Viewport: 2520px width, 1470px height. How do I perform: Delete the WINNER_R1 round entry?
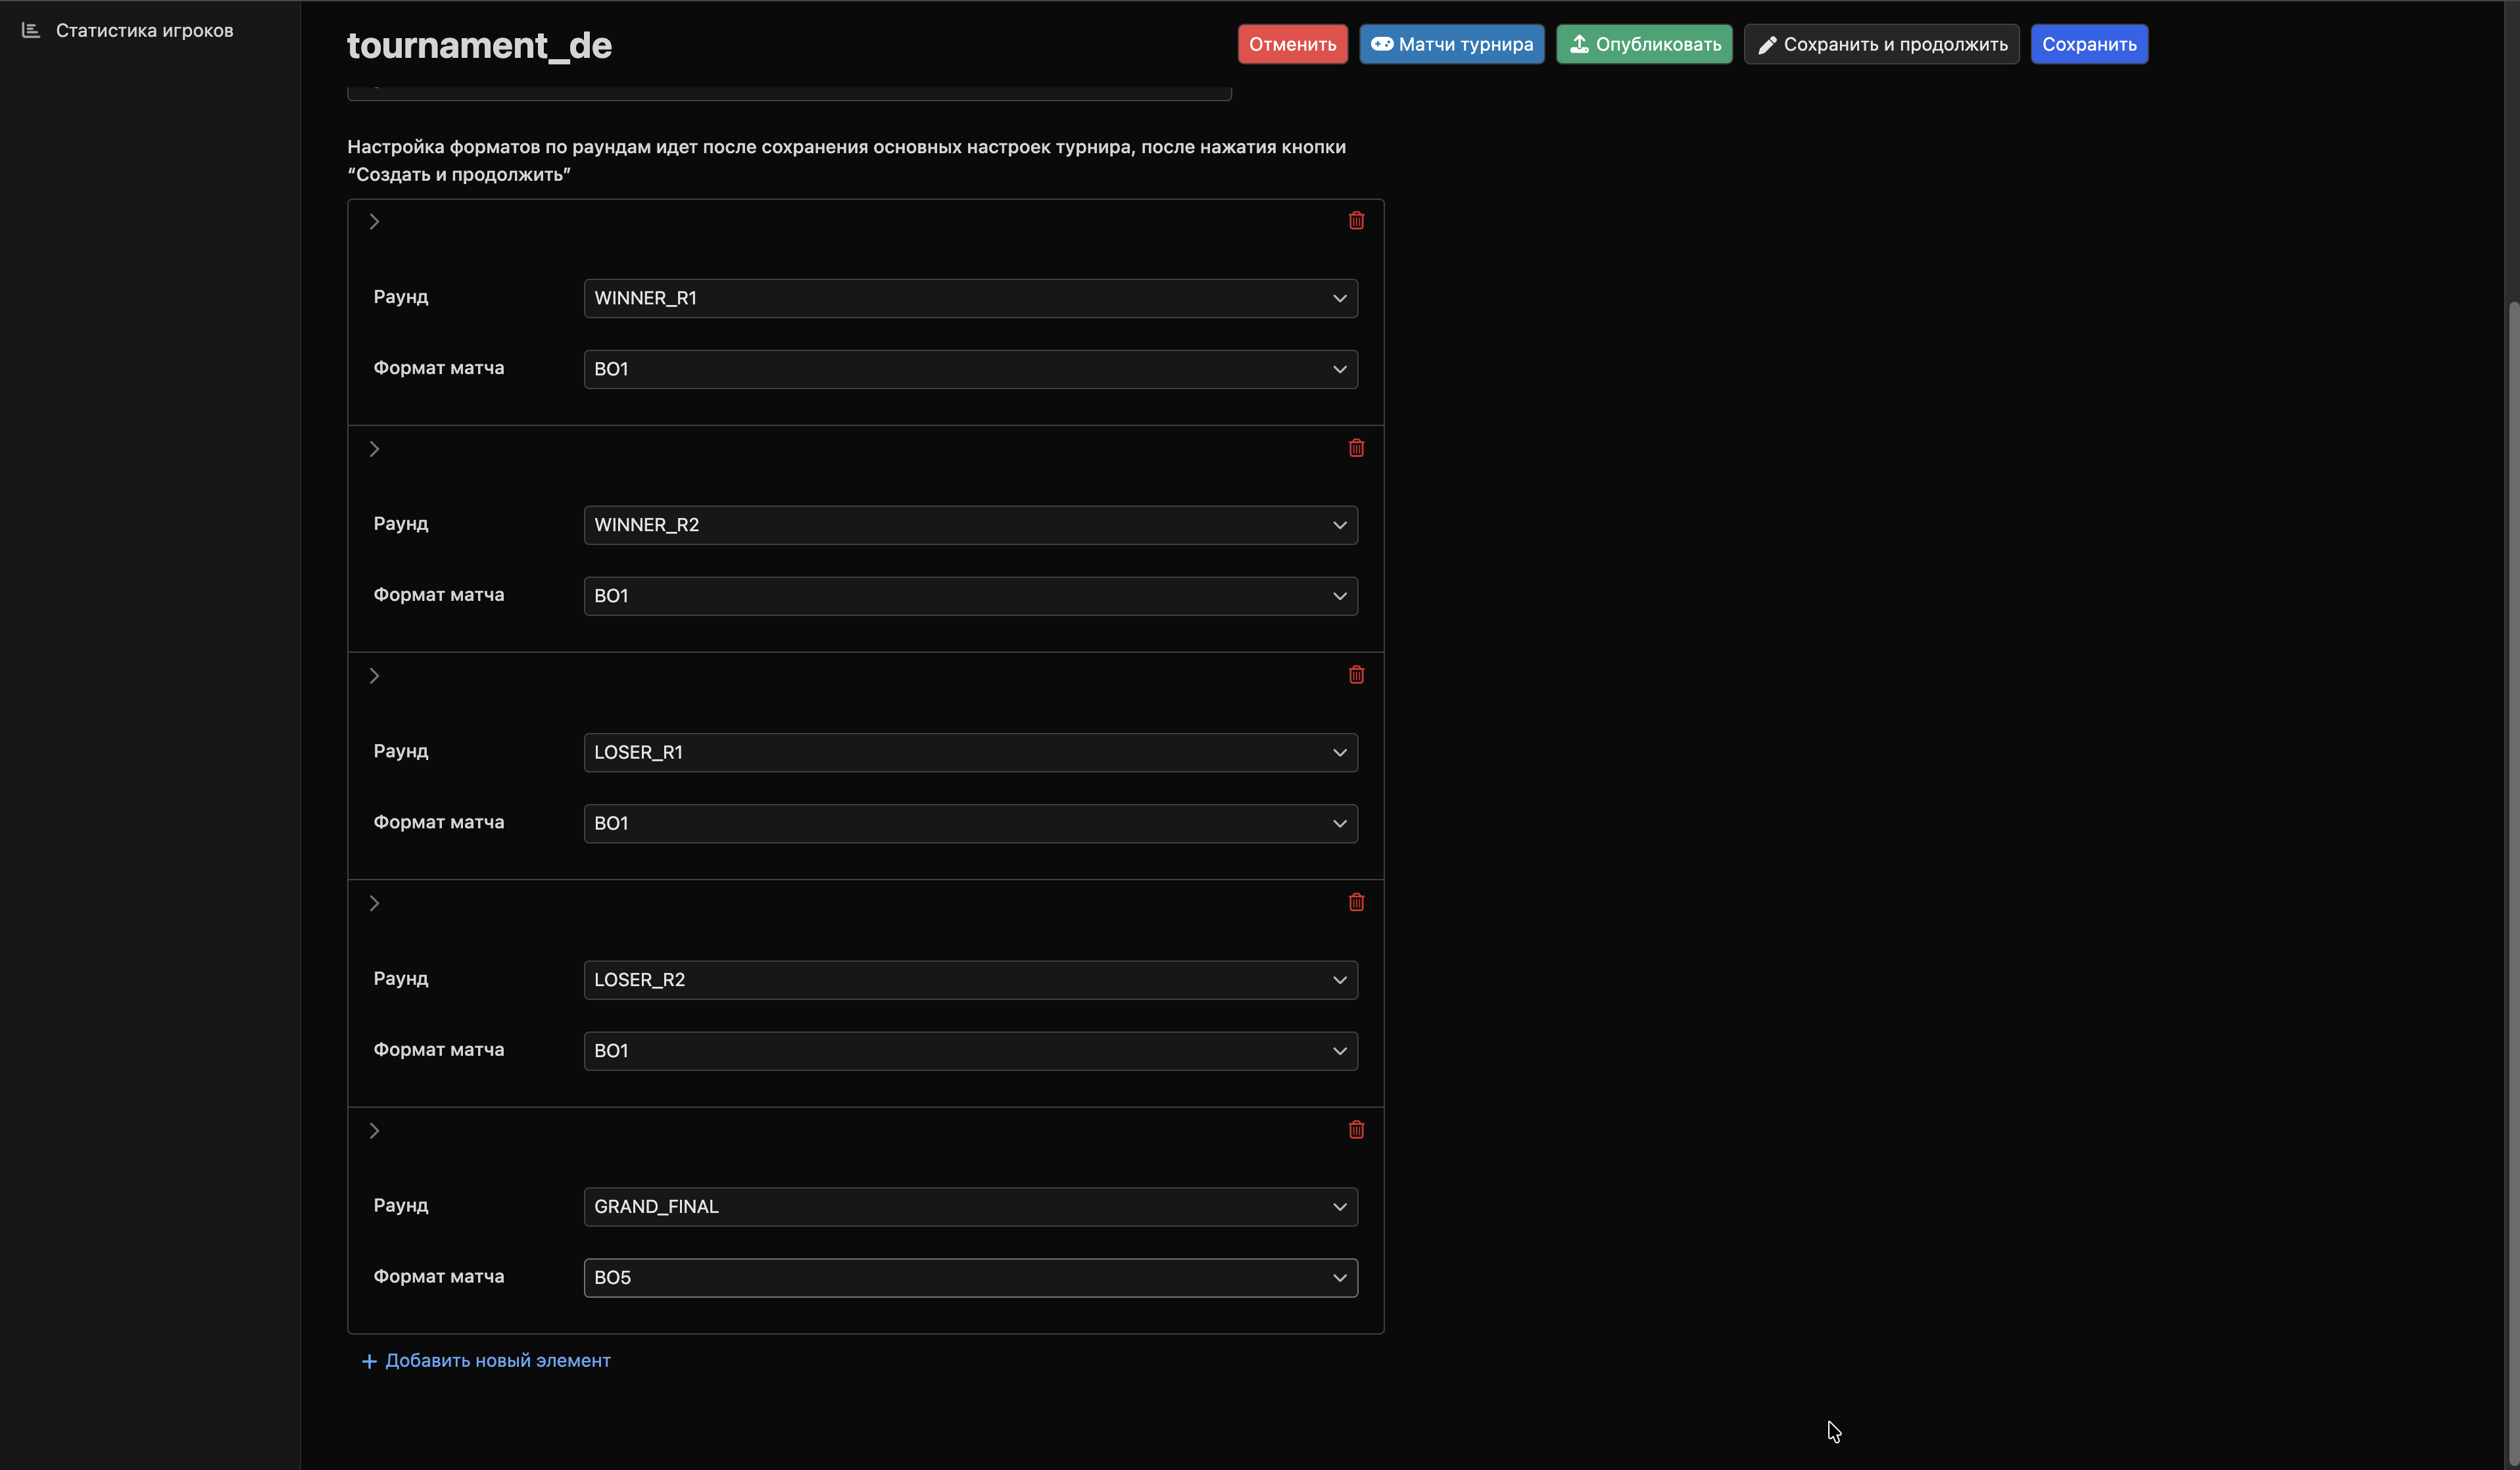coord(1356,220)
